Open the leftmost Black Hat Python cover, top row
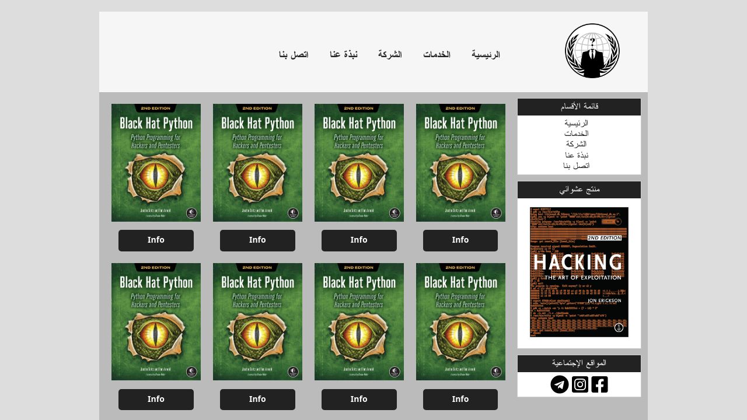Screen dimensions: 747x420 point(156,163)
